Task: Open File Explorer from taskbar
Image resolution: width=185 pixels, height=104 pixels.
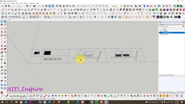Action: pyautogui.click(x=16, y=102)
